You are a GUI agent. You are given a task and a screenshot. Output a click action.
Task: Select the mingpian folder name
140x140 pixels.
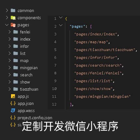click(x=29, y=68)
